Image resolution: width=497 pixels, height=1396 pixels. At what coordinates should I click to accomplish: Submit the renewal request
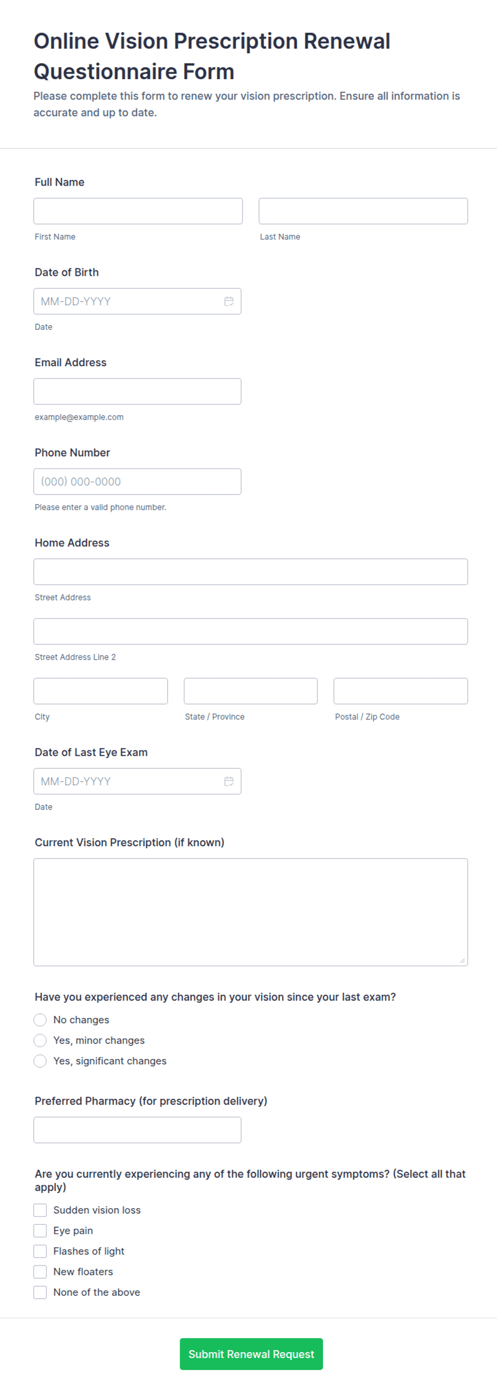pyautogui.click(x=251, y=1354)
